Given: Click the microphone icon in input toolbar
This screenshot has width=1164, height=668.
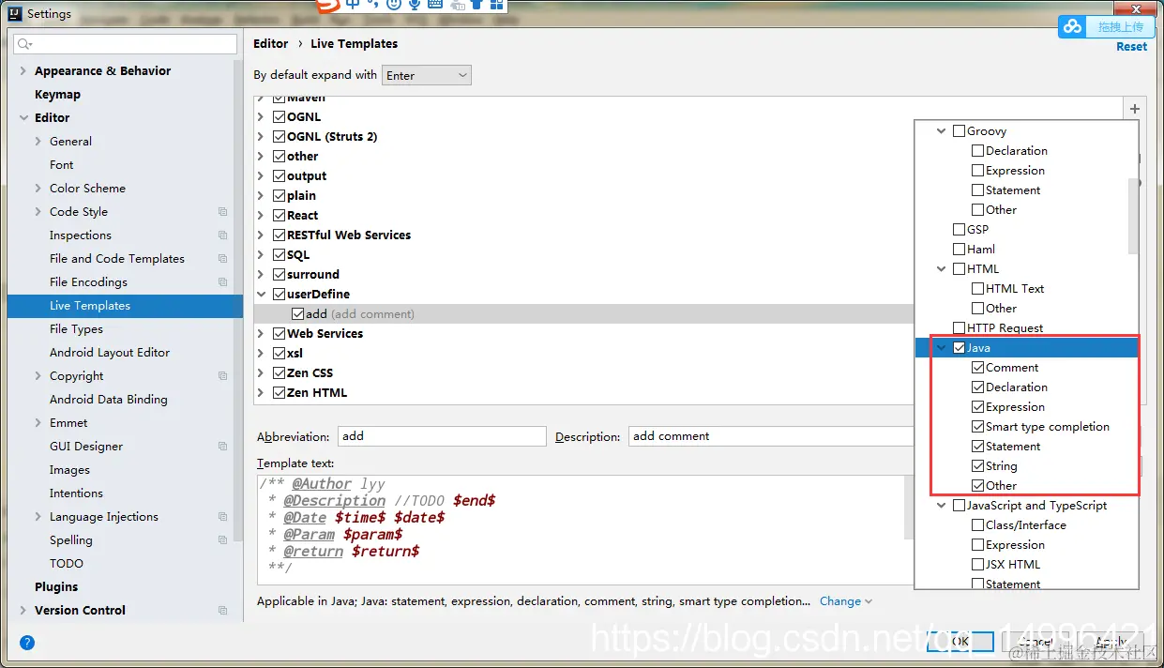Looking at the screenshot, I should pyautogui.click(x=415, y=5).
